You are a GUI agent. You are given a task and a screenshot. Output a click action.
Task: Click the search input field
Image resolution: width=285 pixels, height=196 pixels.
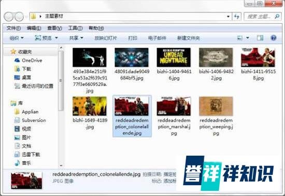tap(259, 17)
